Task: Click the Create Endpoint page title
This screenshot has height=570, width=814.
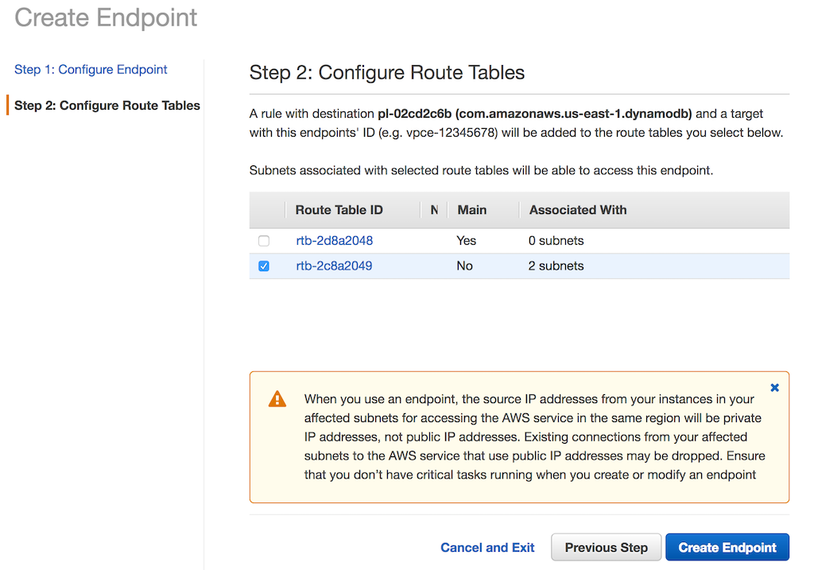Action: coord(106,17)
